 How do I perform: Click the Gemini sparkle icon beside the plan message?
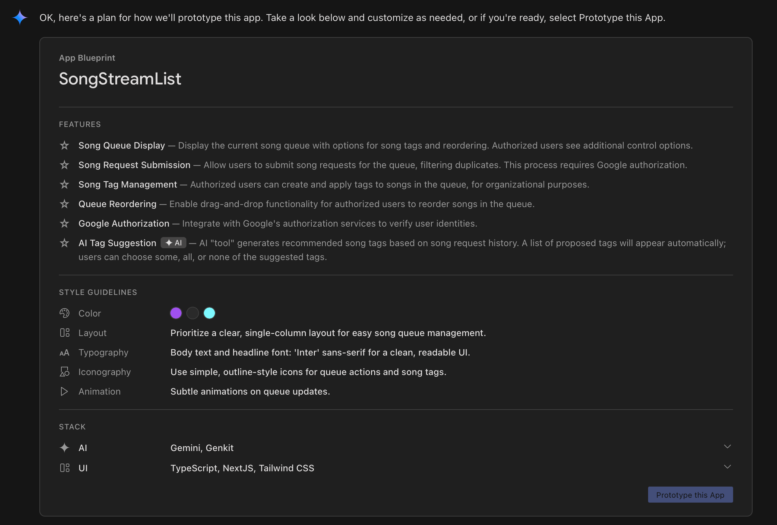pyautogui.click(x=20, y=18)
